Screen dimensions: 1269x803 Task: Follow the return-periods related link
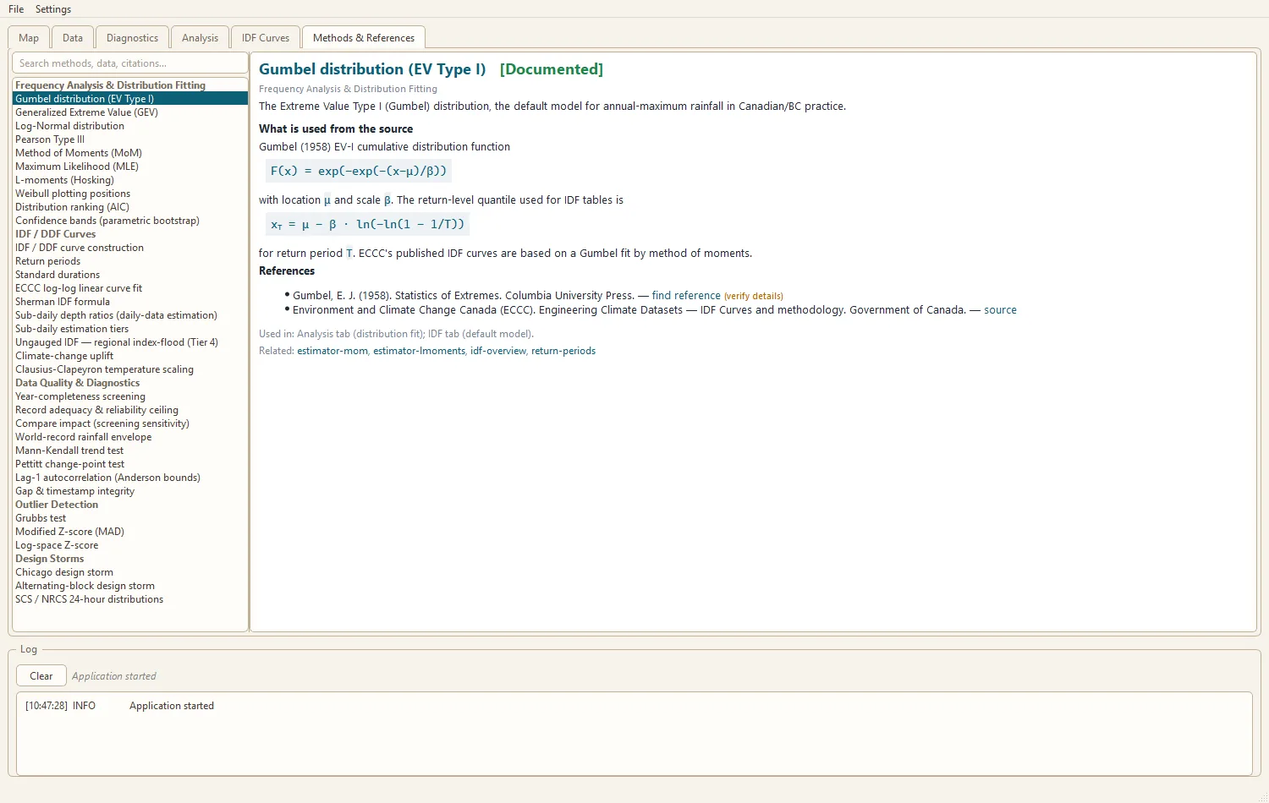click(563, 351)
